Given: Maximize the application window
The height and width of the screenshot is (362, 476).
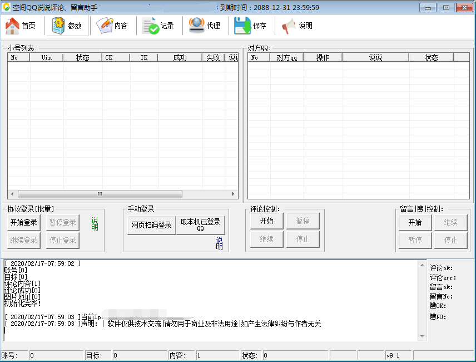Looking at the screenshot, I should tap(446, 8).
